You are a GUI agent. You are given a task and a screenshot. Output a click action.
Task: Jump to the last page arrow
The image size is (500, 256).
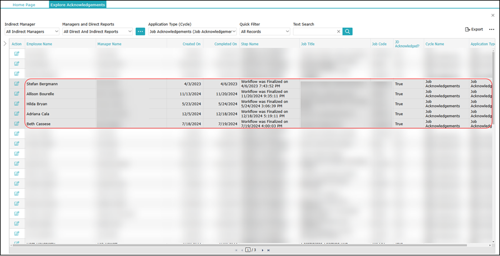pyautogui.click(x=269, y=250)
